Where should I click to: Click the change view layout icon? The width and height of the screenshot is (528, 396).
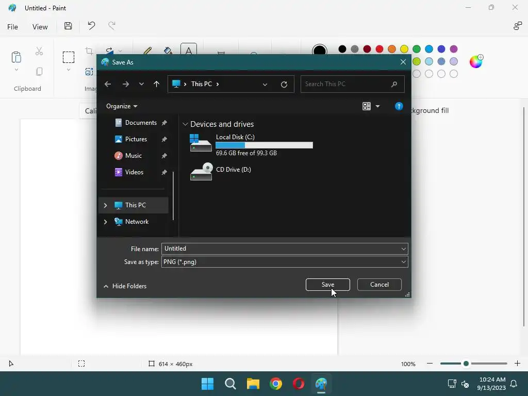[x=367, y=106]
